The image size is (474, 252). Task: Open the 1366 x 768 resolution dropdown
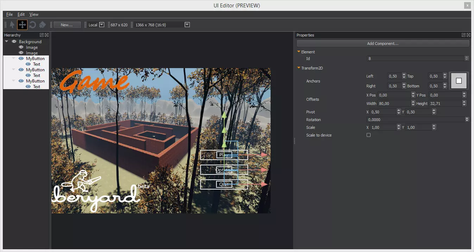pos(187,25)
